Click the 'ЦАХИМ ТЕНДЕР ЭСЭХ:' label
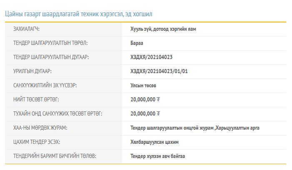The image size is (292, 170). (37, 142)
